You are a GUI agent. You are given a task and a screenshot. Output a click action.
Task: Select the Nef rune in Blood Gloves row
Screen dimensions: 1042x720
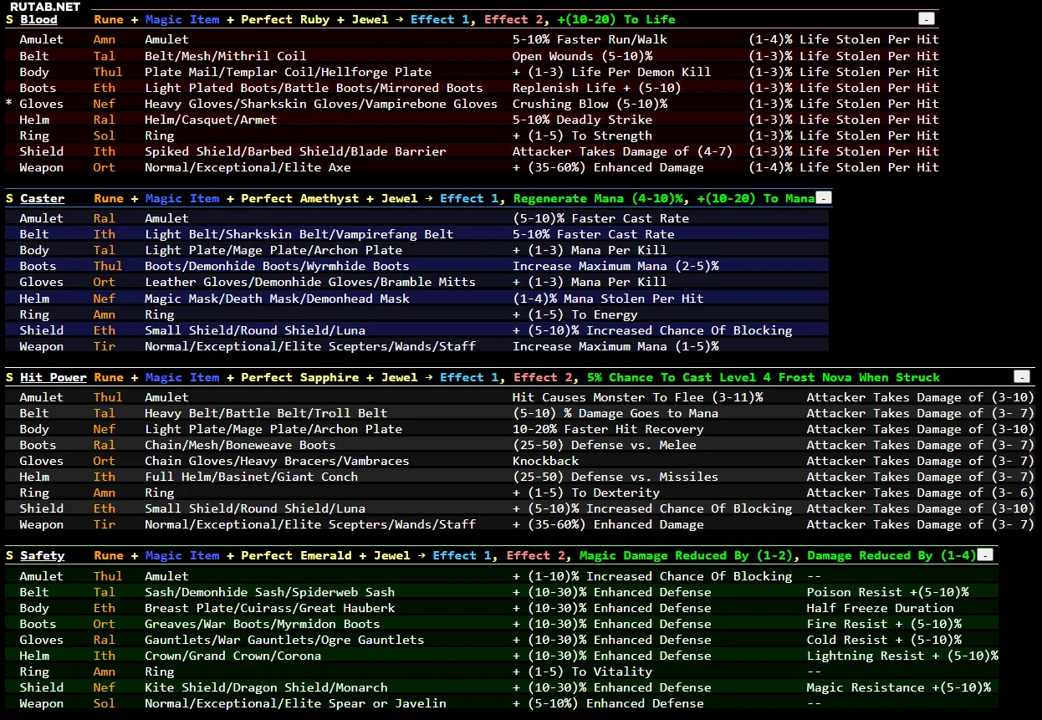(105, 104)
